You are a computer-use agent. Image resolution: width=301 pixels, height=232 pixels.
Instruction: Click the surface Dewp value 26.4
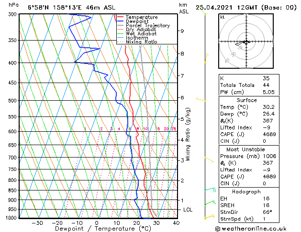[268, 114]
